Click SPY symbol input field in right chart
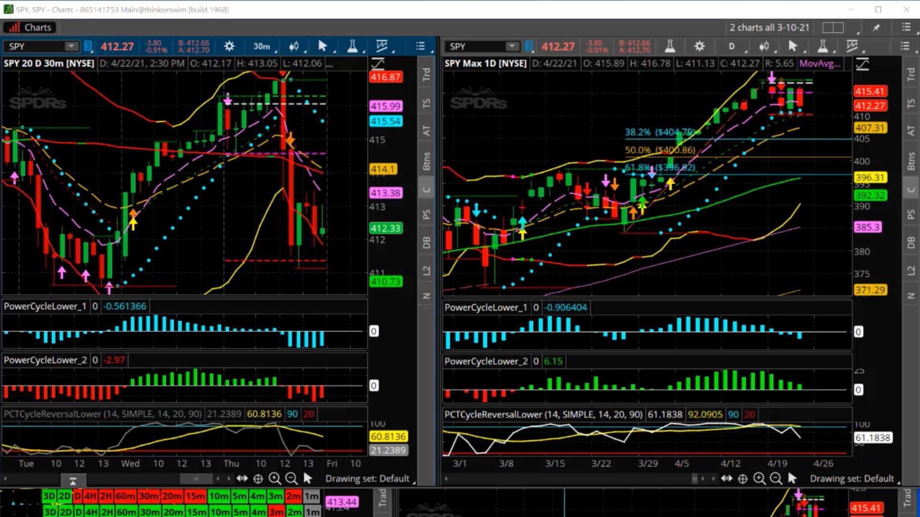Viewport: 920px width, 517px height. pyautogui.click(x=476, y=46)
